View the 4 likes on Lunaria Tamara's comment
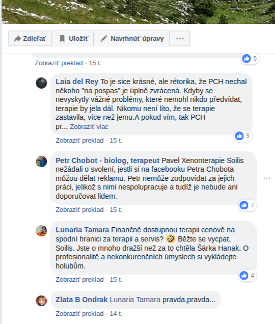Screen dimensions: 275x324 [x=248, y=276]
